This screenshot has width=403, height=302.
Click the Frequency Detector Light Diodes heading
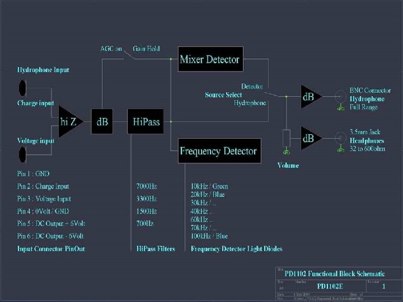(236, 248)
